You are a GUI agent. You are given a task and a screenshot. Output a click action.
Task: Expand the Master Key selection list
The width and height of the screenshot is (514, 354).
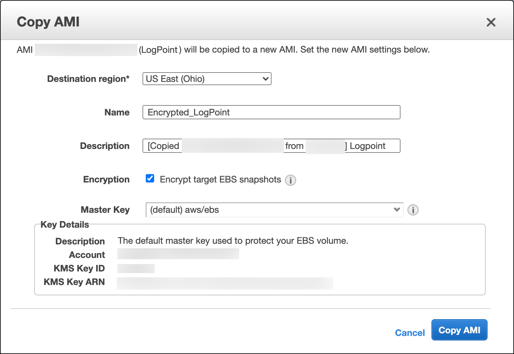pyautogui.click(x=274, y=210)
